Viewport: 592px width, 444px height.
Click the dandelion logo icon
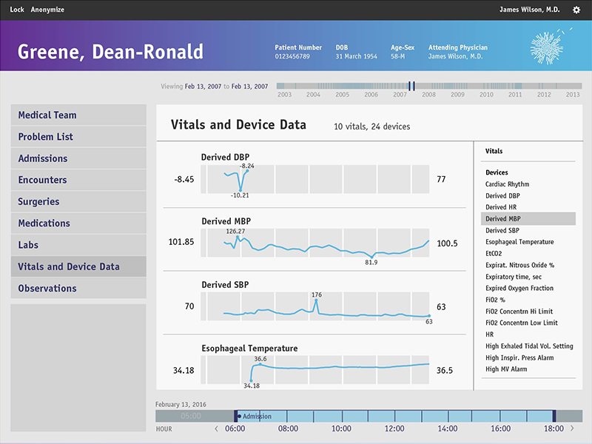pos(551,47)
